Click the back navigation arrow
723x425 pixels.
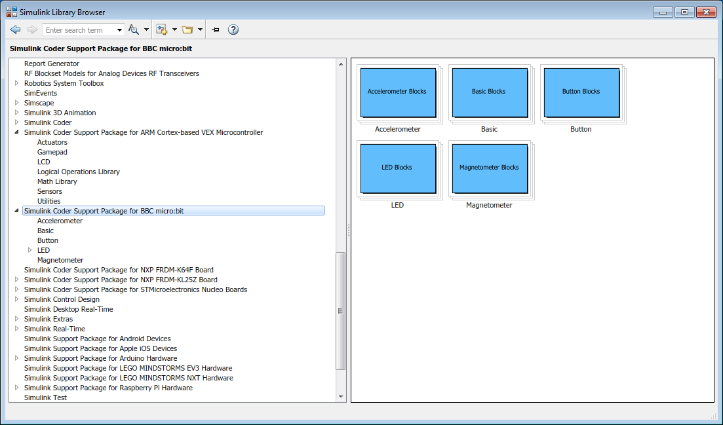click(x=16, y=29)
